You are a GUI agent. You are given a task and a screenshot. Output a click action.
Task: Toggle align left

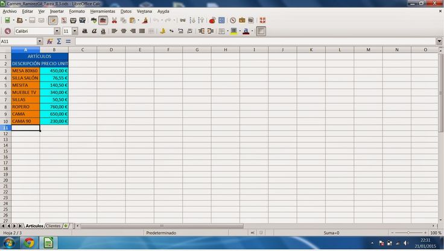tap(115, 31)
